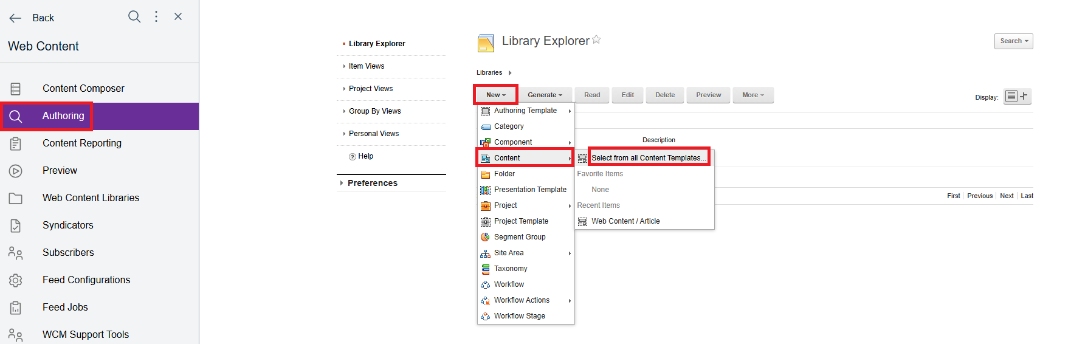
Task: Click the Description column header
Action: [x=659, y=140]
